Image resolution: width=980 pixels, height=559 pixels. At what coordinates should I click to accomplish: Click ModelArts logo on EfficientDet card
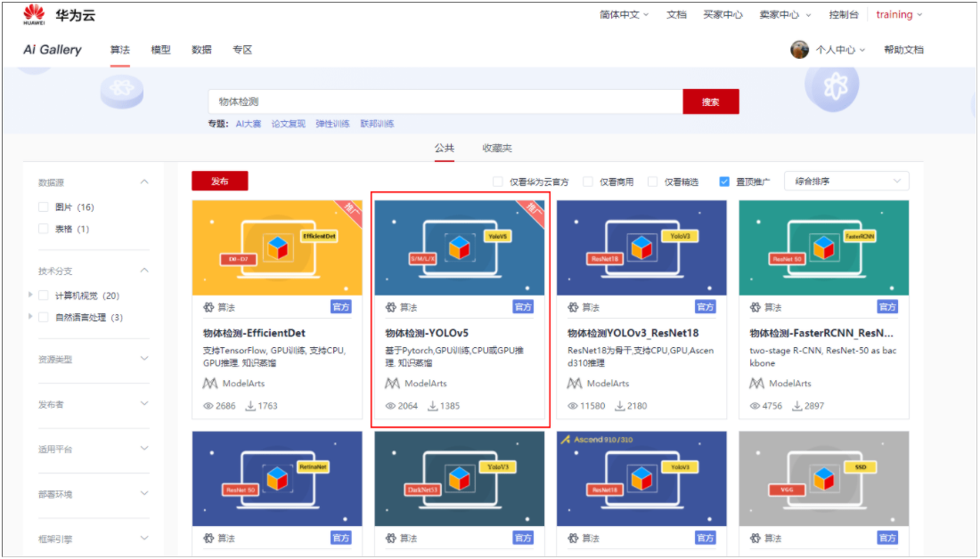(x=210, y=384)
